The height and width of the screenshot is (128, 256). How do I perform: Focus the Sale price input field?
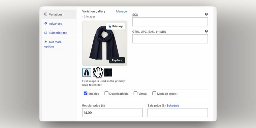click(x=178, y=113)
